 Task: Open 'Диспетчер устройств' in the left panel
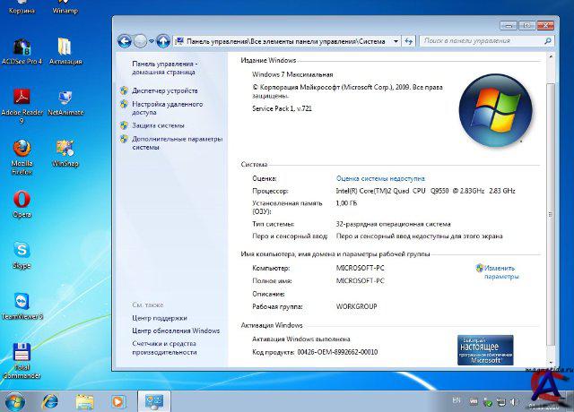click(x=164, y=90)
